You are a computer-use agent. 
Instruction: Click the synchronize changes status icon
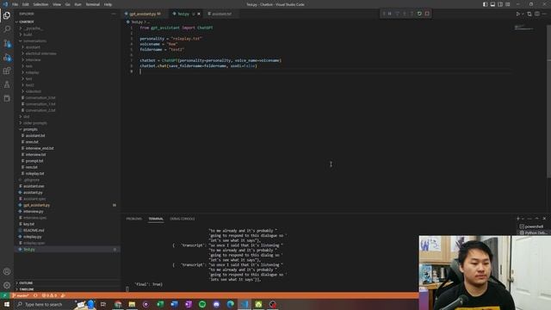[35, 295]
